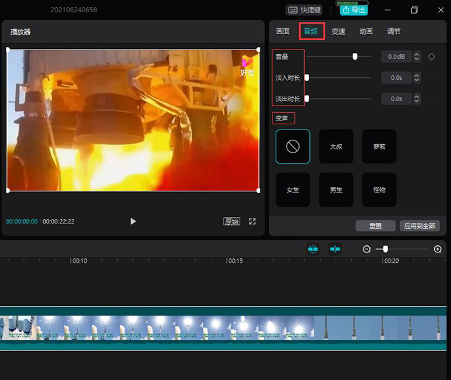Zoom in the timeline with plus magnifier
This screenshot has width=451, height=380.
pyautogui.click(x=438, y=249)
